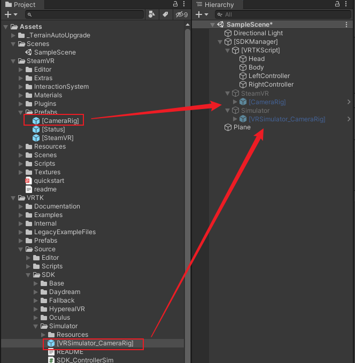Select the Body object icon
The image size is (355, 363).
pyautogui.click(x=243, y=67)
